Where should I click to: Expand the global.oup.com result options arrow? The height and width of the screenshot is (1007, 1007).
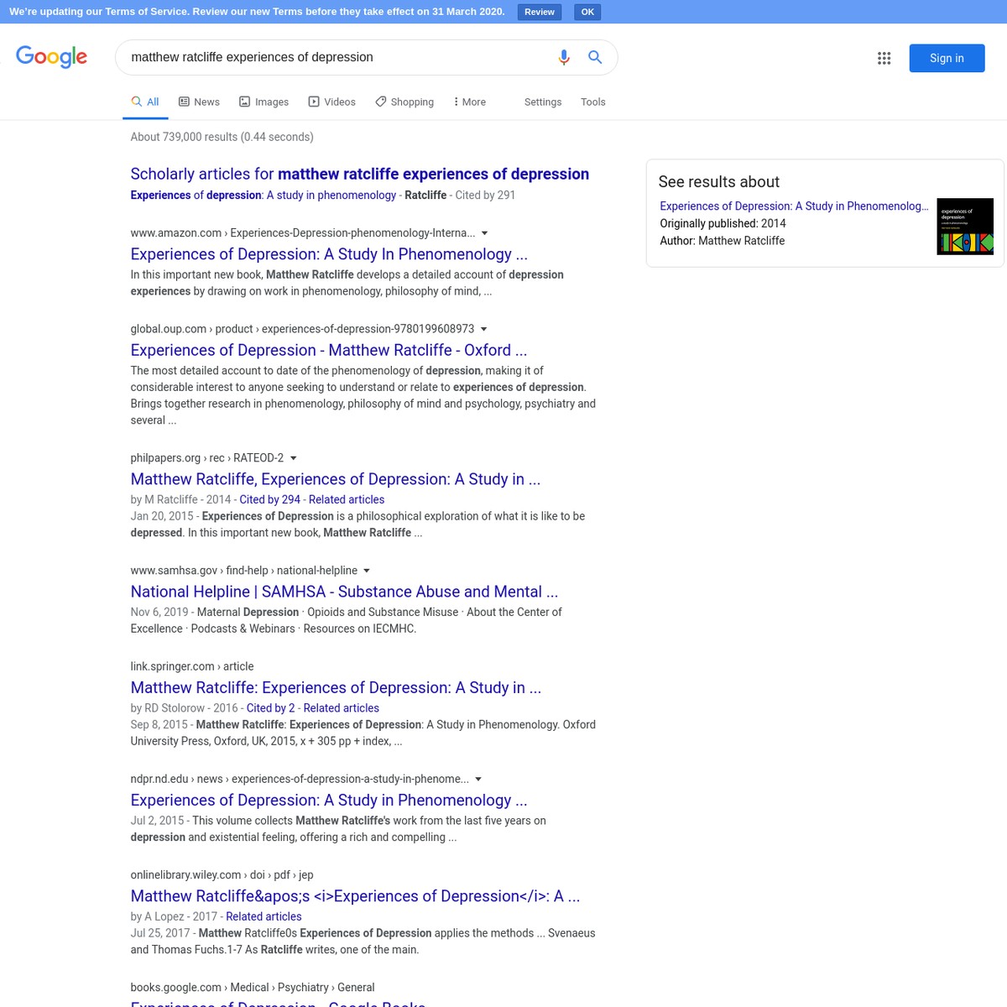pyautogui.click(x=483, y=328)
